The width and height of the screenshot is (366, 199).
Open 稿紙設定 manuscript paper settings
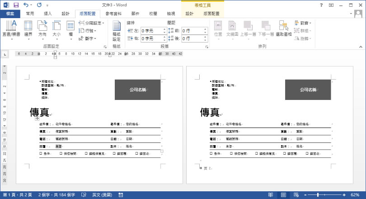tap(117, 30)
